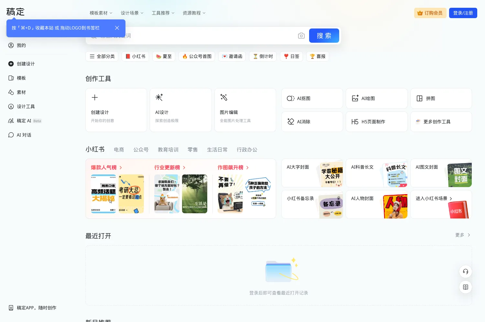485x322 pixels.
Task: Switch to the 教育培训 tab
Action: click(168, 150)
